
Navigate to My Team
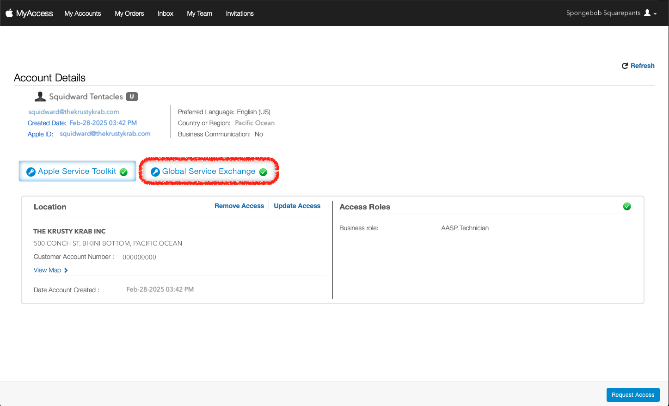click(x=200, y=13)
